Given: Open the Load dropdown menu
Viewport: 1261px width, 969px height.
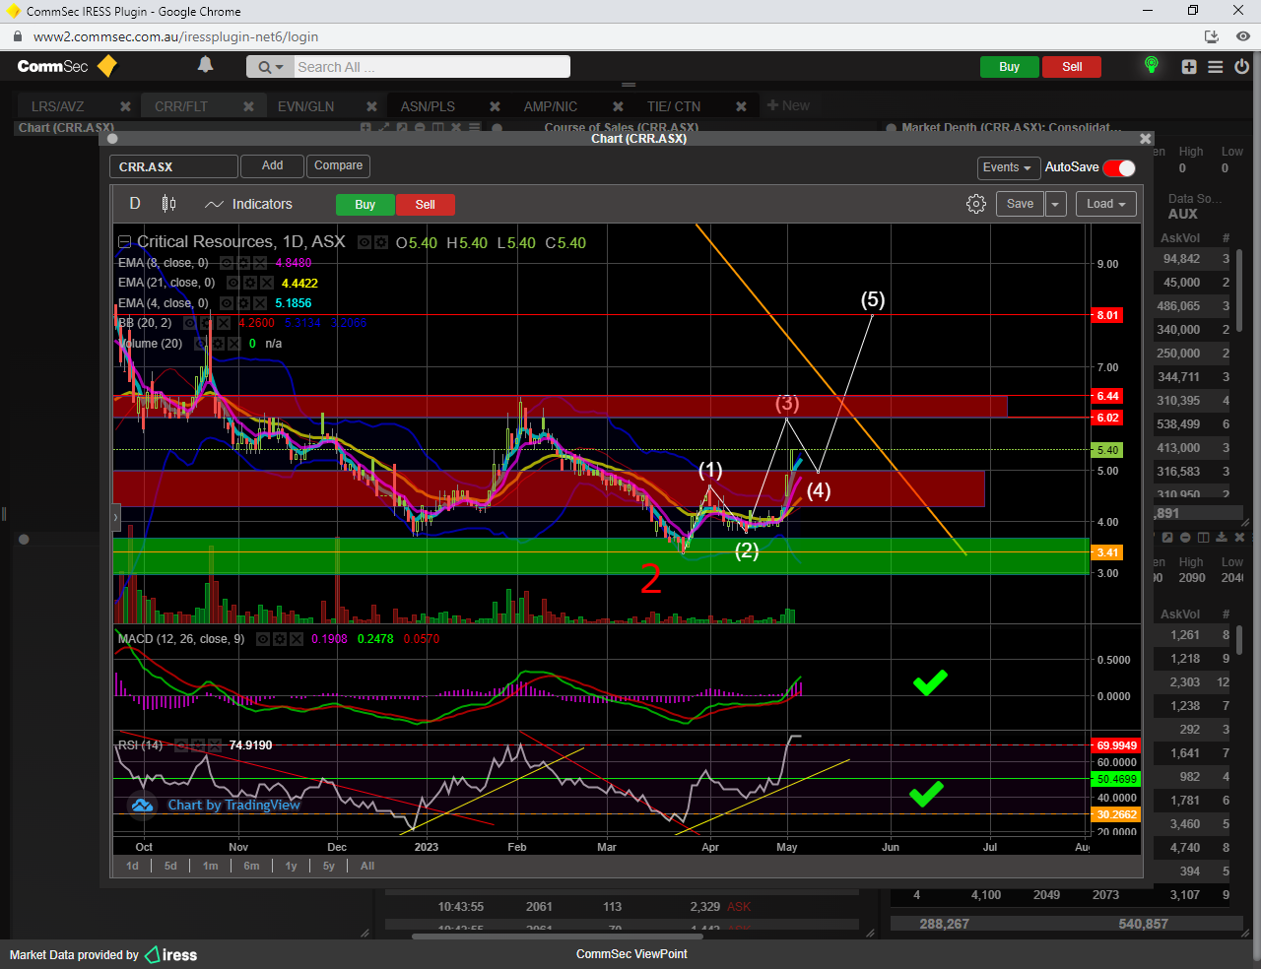Looking at the screenshot, I should (x=1105, y=204).
